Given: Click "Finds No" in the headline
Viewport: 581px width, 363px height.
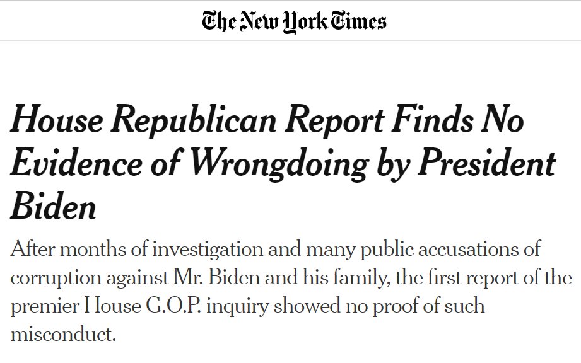Looking at the screenshot, I should (x=457, y=119).
